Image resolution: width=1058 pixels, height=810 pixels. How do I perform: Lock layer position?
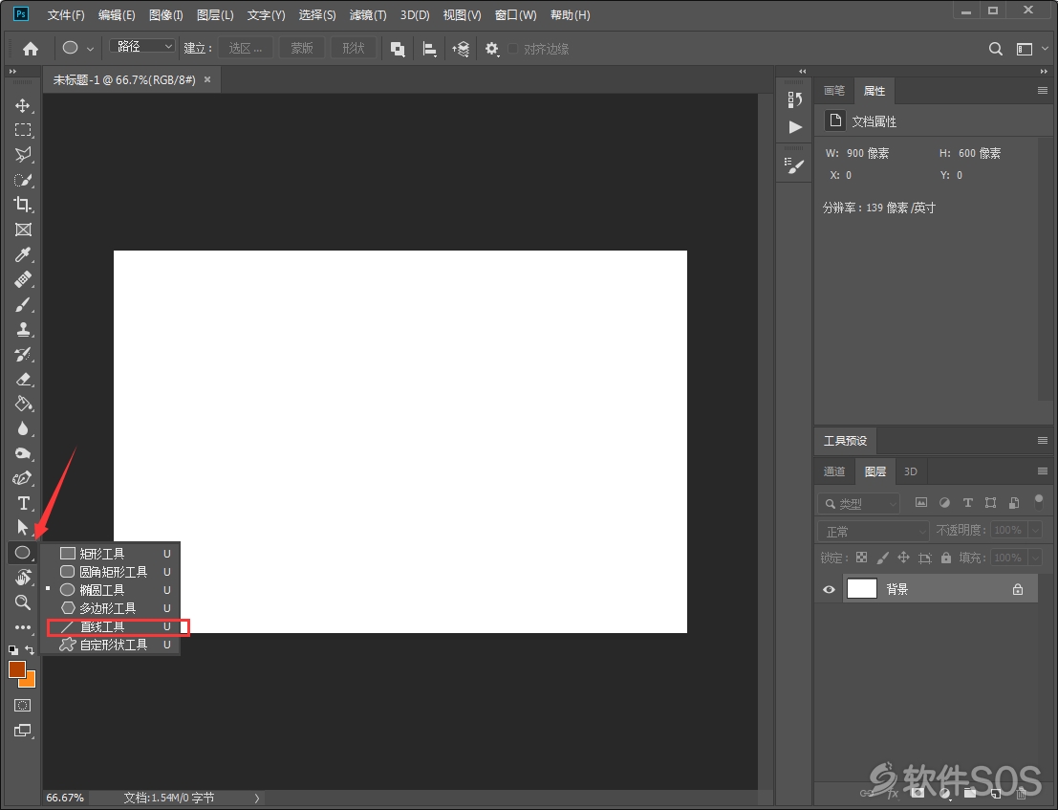(903, 558)
